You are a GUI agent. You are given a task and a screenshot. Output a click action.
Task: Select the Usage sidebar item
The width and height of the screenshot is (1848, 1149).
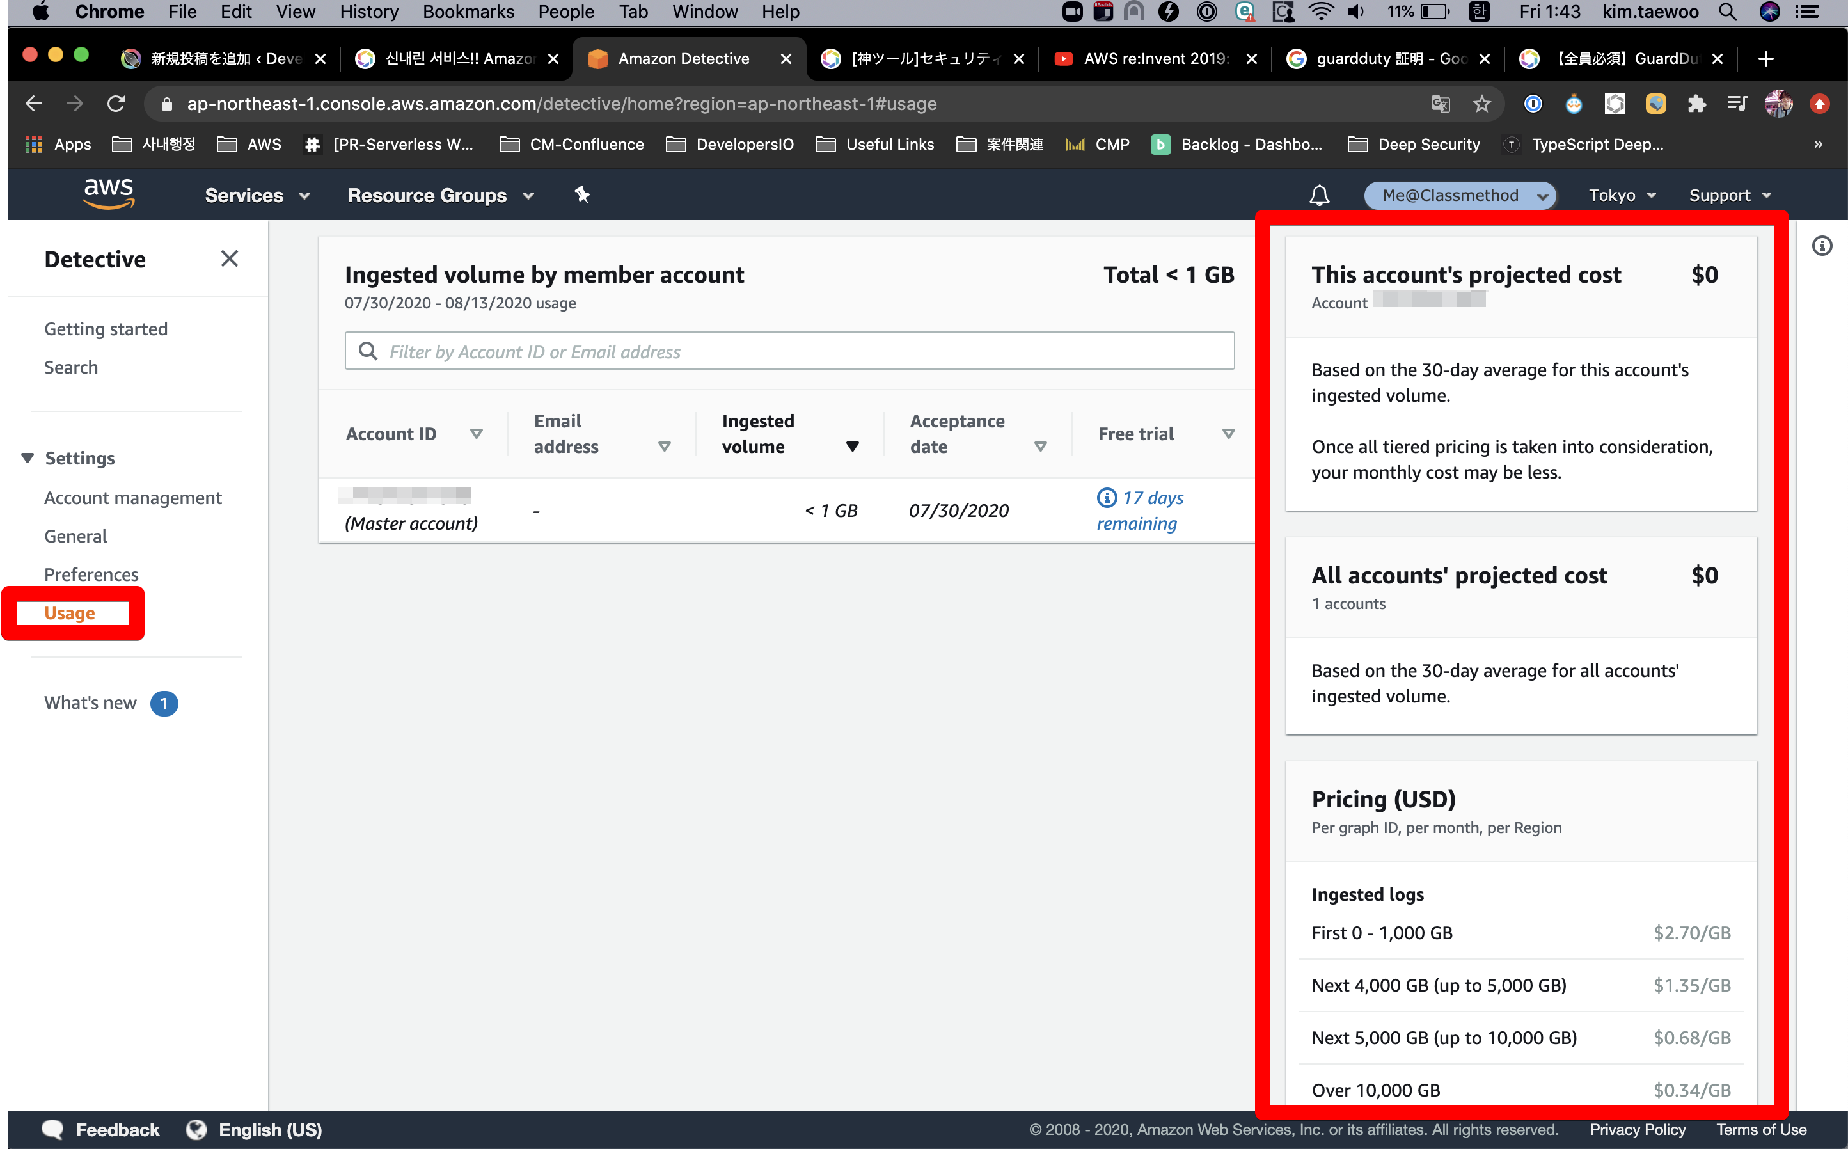69,612
